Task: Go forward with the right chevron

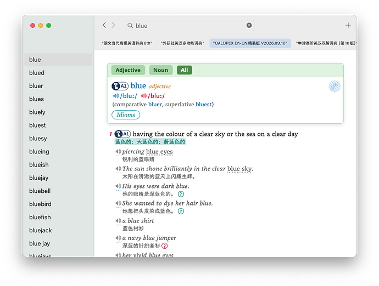Action: 113,25
